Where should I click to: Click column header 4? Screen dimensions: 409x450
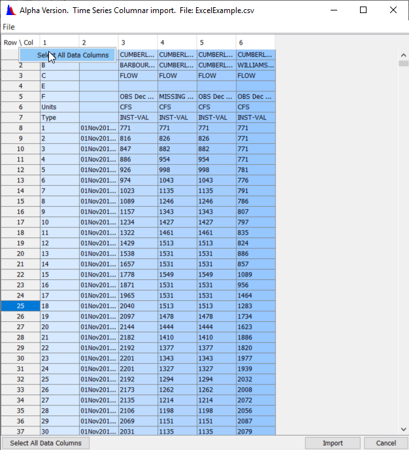coord(176,43)
